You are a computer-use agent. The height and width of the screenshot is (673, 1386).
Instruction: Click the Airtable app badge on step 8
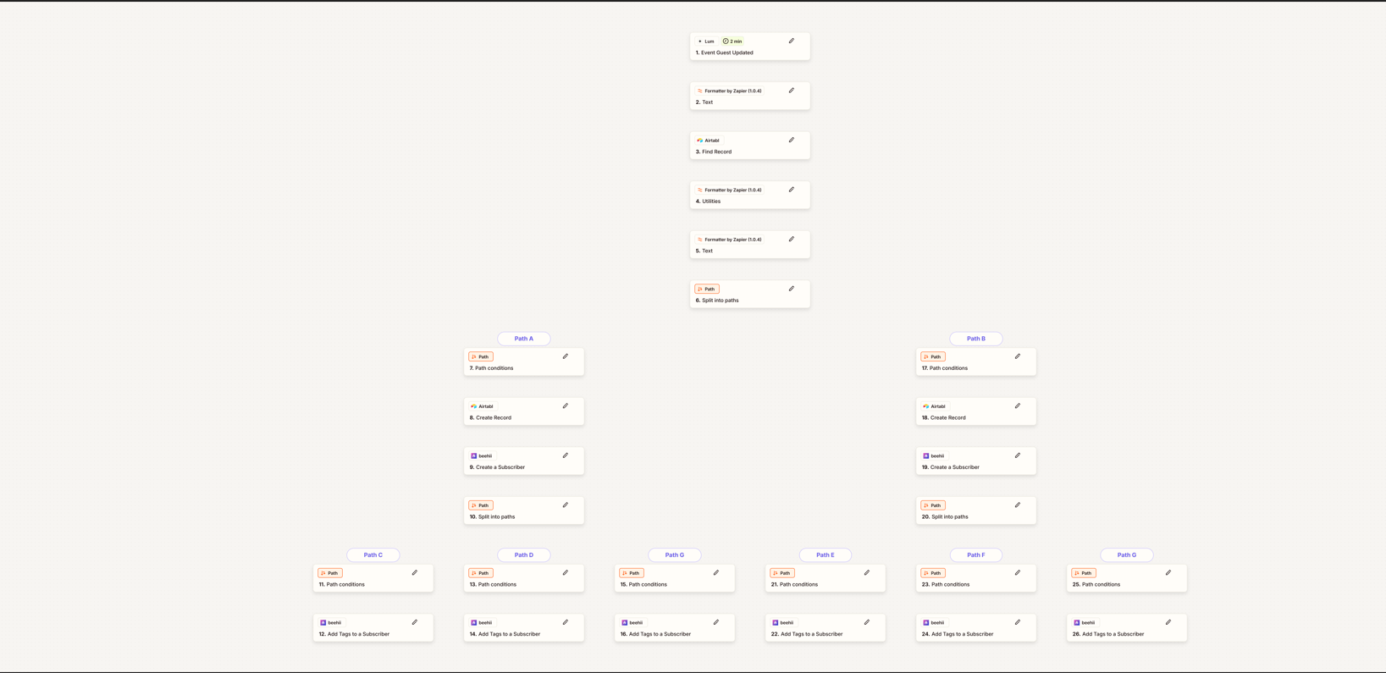click(482, 406)
